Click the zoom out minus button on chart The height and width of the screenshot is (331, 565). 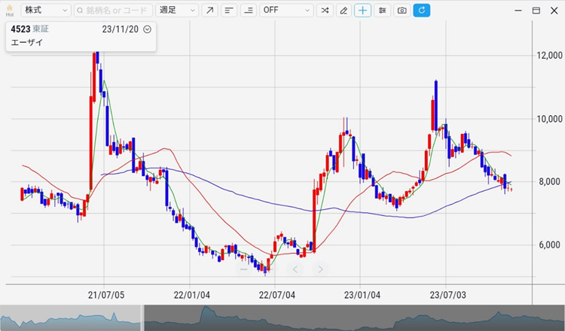pos(243,269)
